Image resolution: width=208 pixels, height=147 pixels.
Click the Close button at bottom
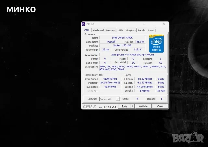[160, 106]
